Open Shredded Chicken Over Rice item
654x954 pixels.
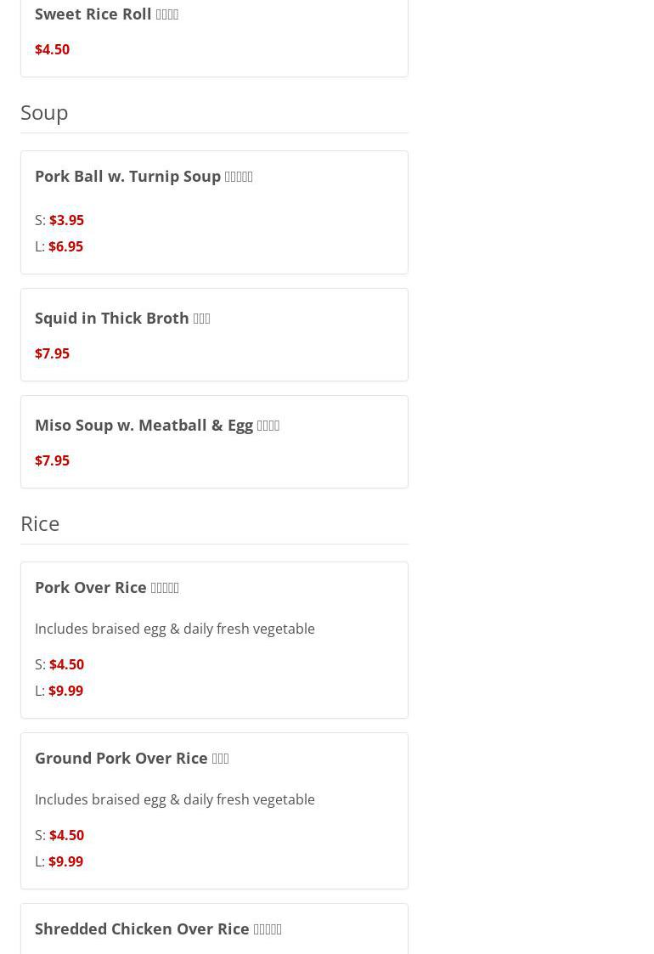(x=158, y=929)
